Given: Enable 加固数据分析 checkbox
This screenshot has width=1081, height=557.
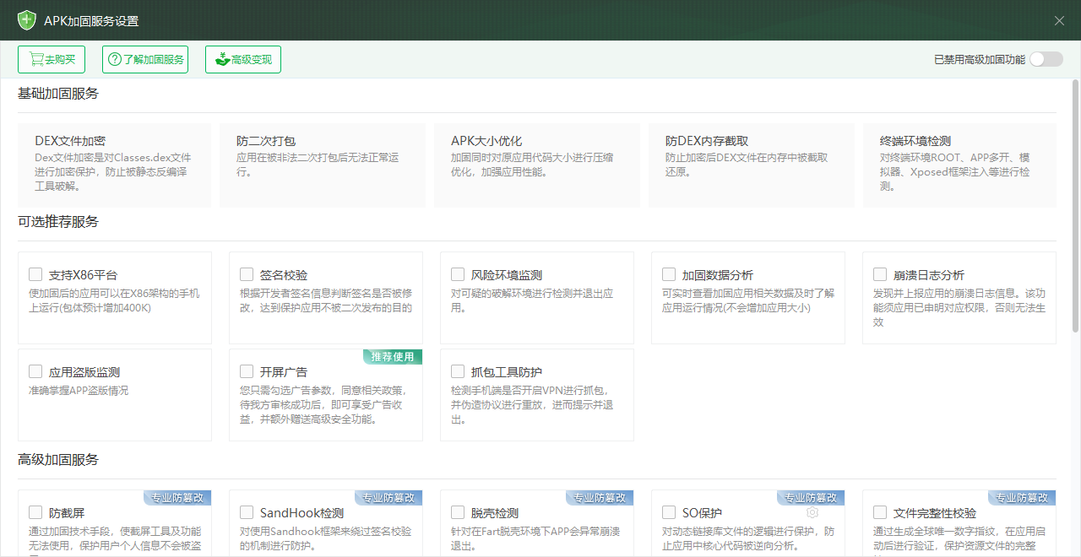Looking at the screenshot, I should (x=669, y=274).
